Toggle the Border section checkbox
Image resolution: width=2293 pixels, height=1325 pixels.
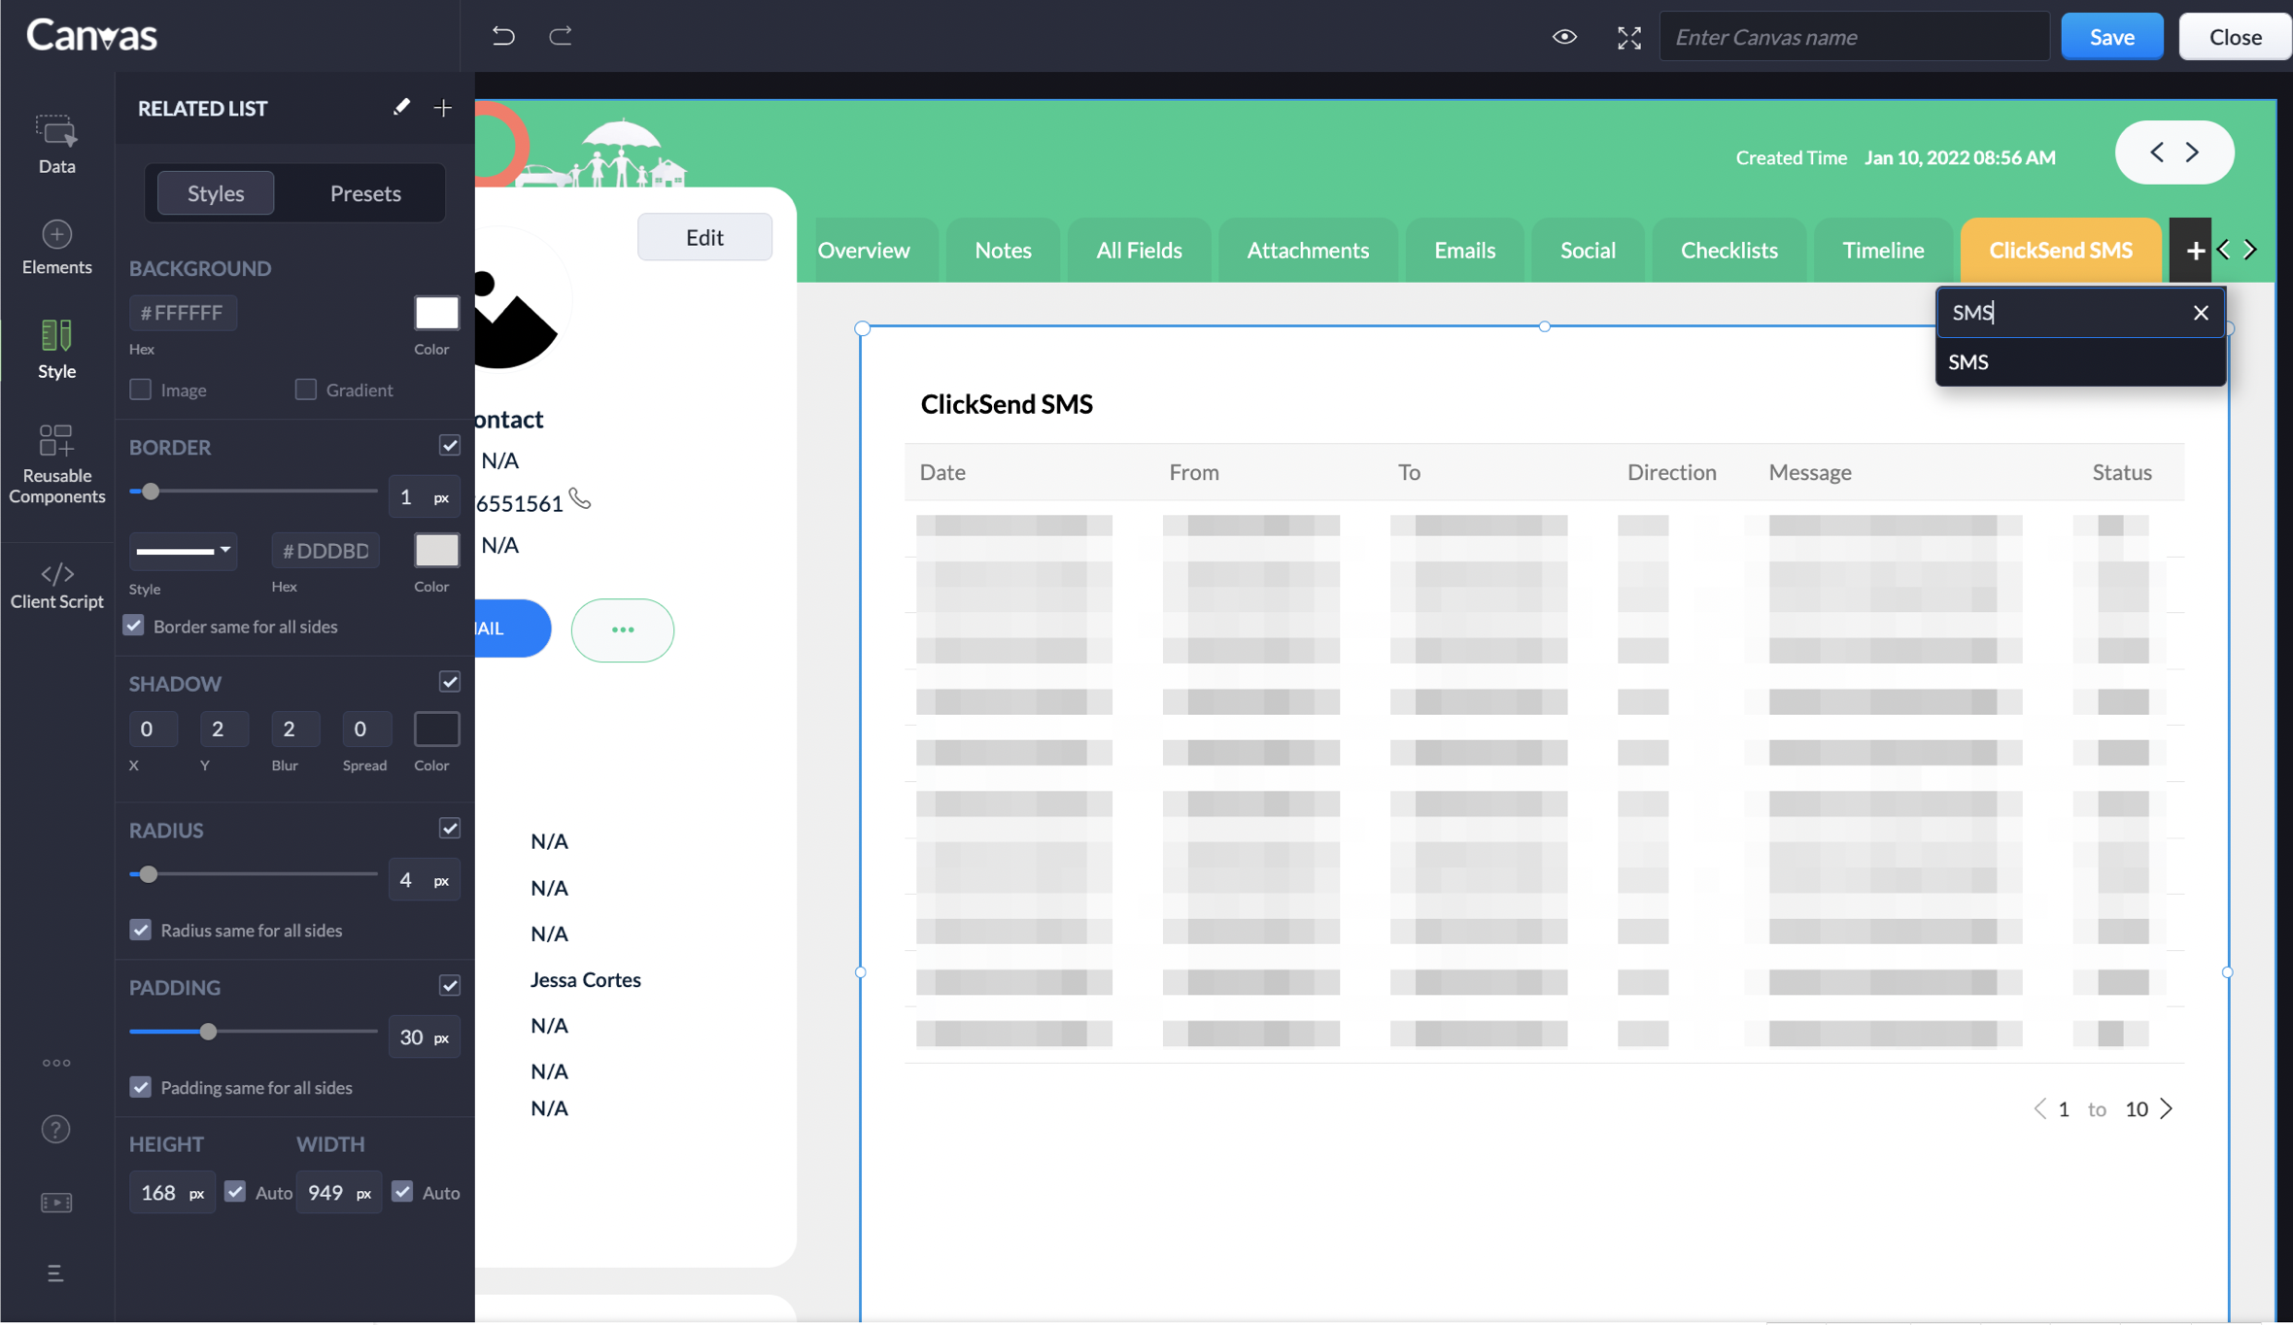pyautogui.click(x=450, y=446)
